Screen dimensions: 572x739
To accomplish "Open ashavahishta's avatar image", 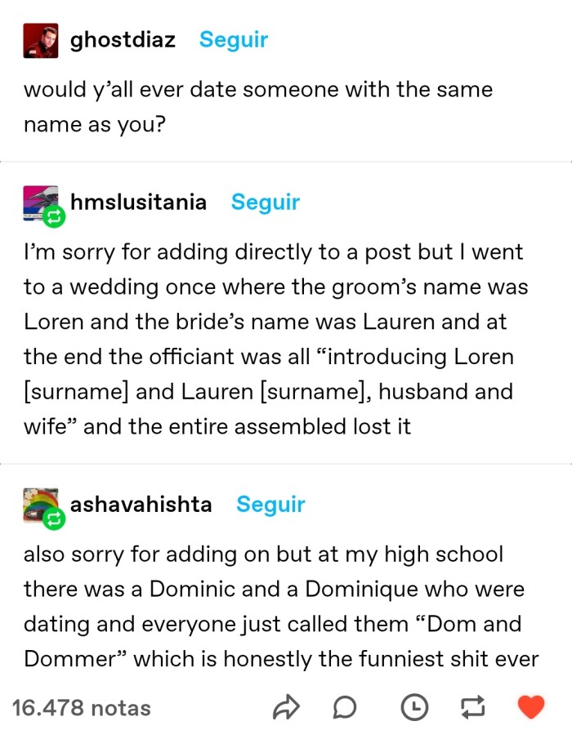I will (x=38, y=501).
